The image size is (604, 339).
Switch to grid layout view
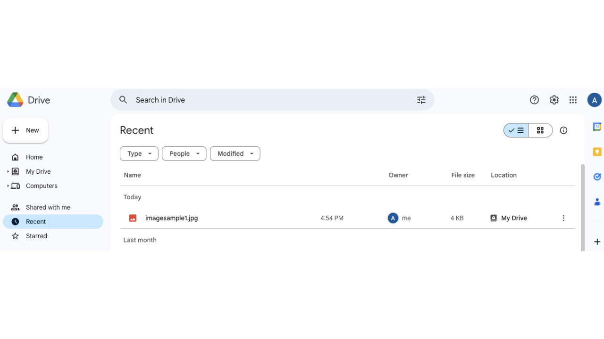(x=540, y=130)
